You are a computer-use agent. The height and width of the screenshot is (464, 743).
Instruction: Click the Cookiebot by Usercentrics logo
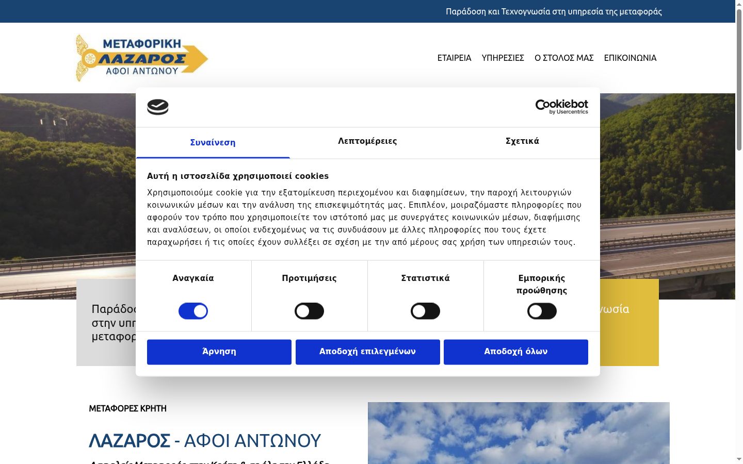[562, 107]
